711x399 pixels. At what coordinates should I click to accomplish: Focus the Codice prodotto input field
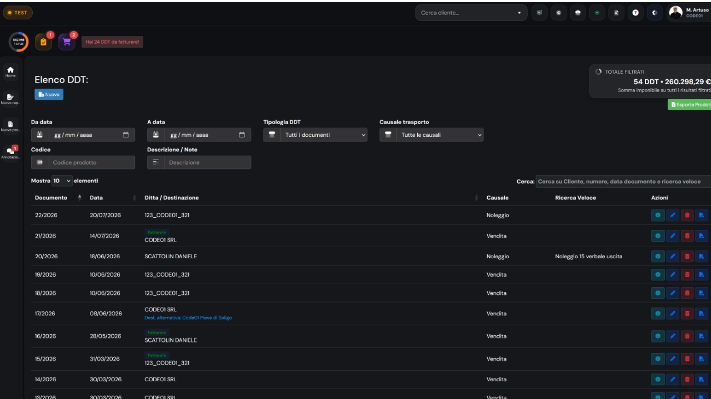coord(92,162)
